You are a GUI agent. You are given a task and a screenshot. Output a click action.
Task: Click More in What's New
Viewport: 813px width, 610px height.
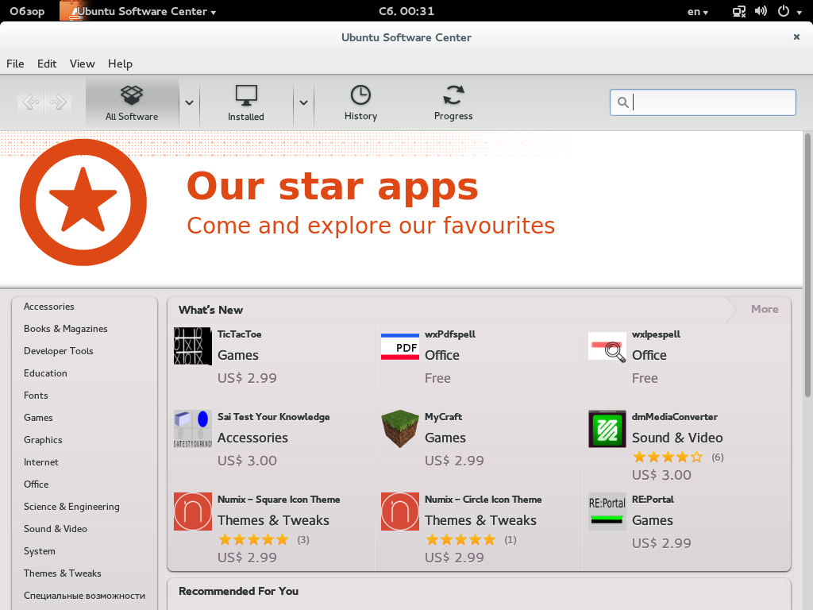(x=765, y=309)
